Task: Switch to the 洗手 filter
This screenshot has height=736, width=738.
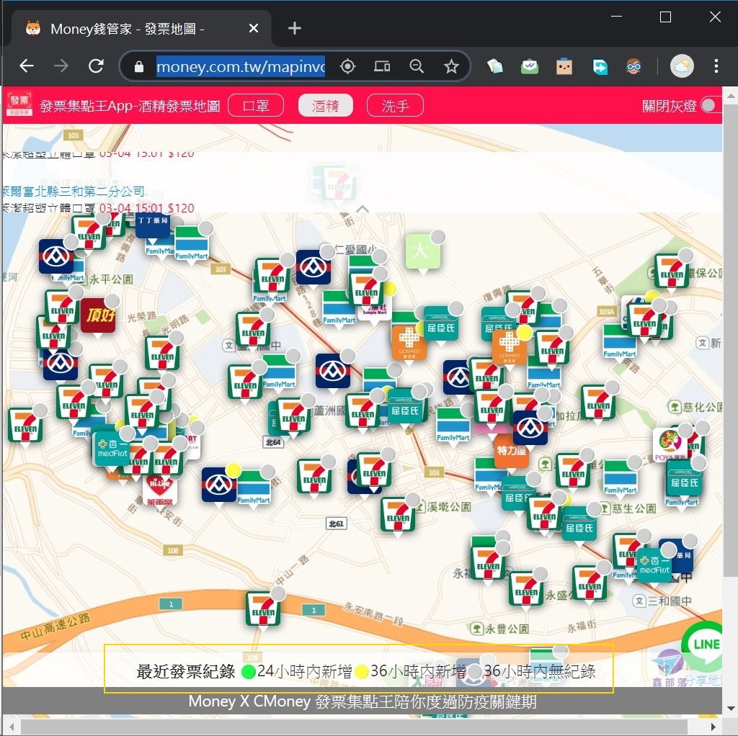Action: tap(395, 105)
